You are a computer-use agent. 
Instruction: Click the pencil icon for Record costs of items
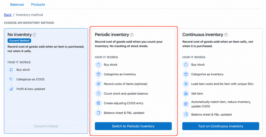click(98, 84)
